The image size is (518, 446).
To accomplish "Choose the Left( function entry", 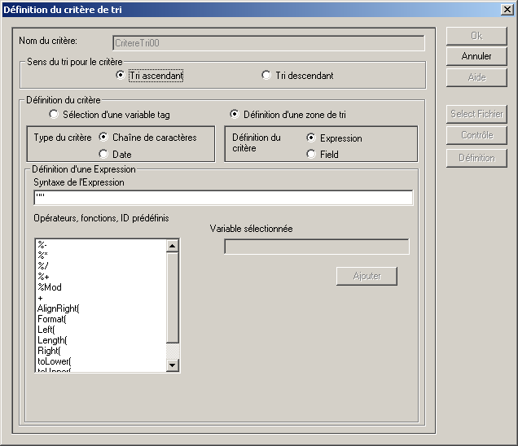I will (x=46, y=330).
